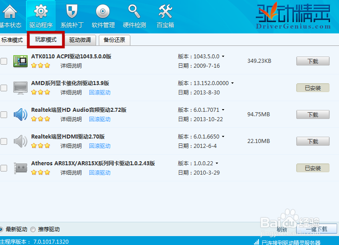The width and height of the screenshot is (339, 245).
Task: Click the Atheros driver star rating
Action: [40, 172]
